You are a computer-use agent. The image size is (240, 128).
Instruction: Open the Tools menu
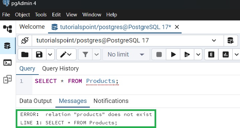pyautogui.click(x=41, y=15)
